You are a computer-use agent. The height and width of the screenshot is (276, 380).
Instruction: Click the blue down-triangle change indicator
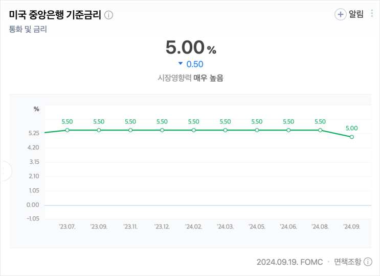(180, 64)
